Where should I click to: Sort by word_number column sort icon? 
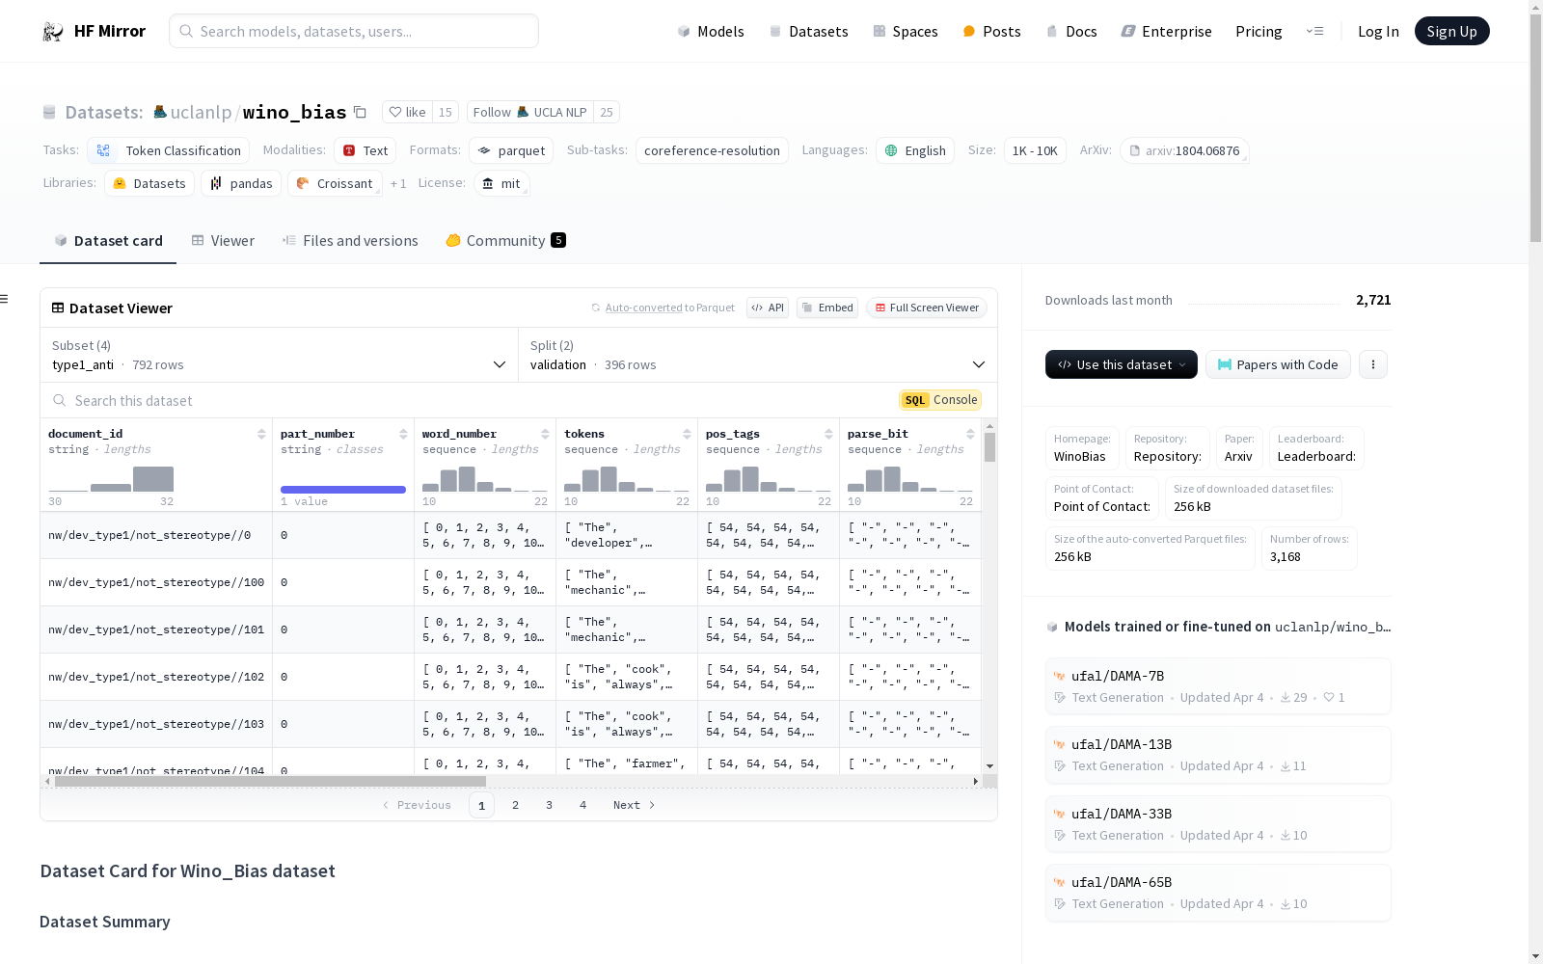point(545,434)
